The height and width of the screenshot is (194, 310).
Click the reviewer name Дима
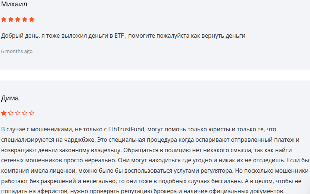pos(10,98)
